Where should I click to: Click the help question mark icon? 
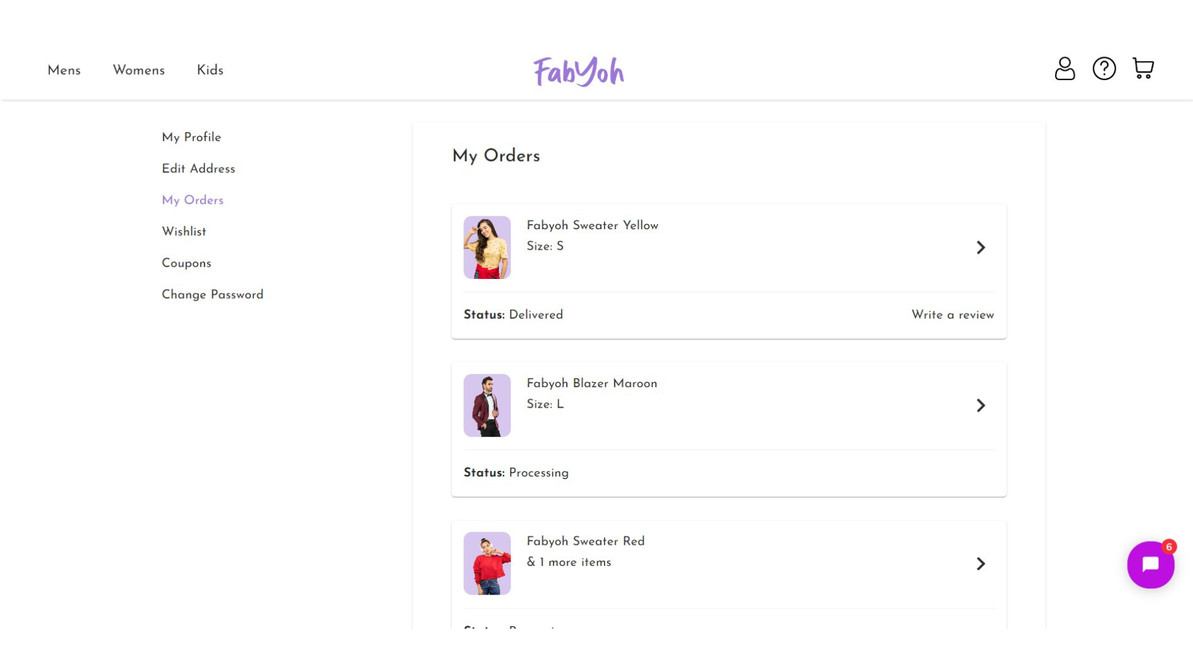pyautogui.click(x=1104, y=68)
